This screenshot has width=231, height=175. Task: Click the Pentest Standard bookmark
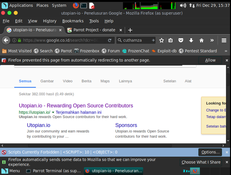(x=198, y=51)
